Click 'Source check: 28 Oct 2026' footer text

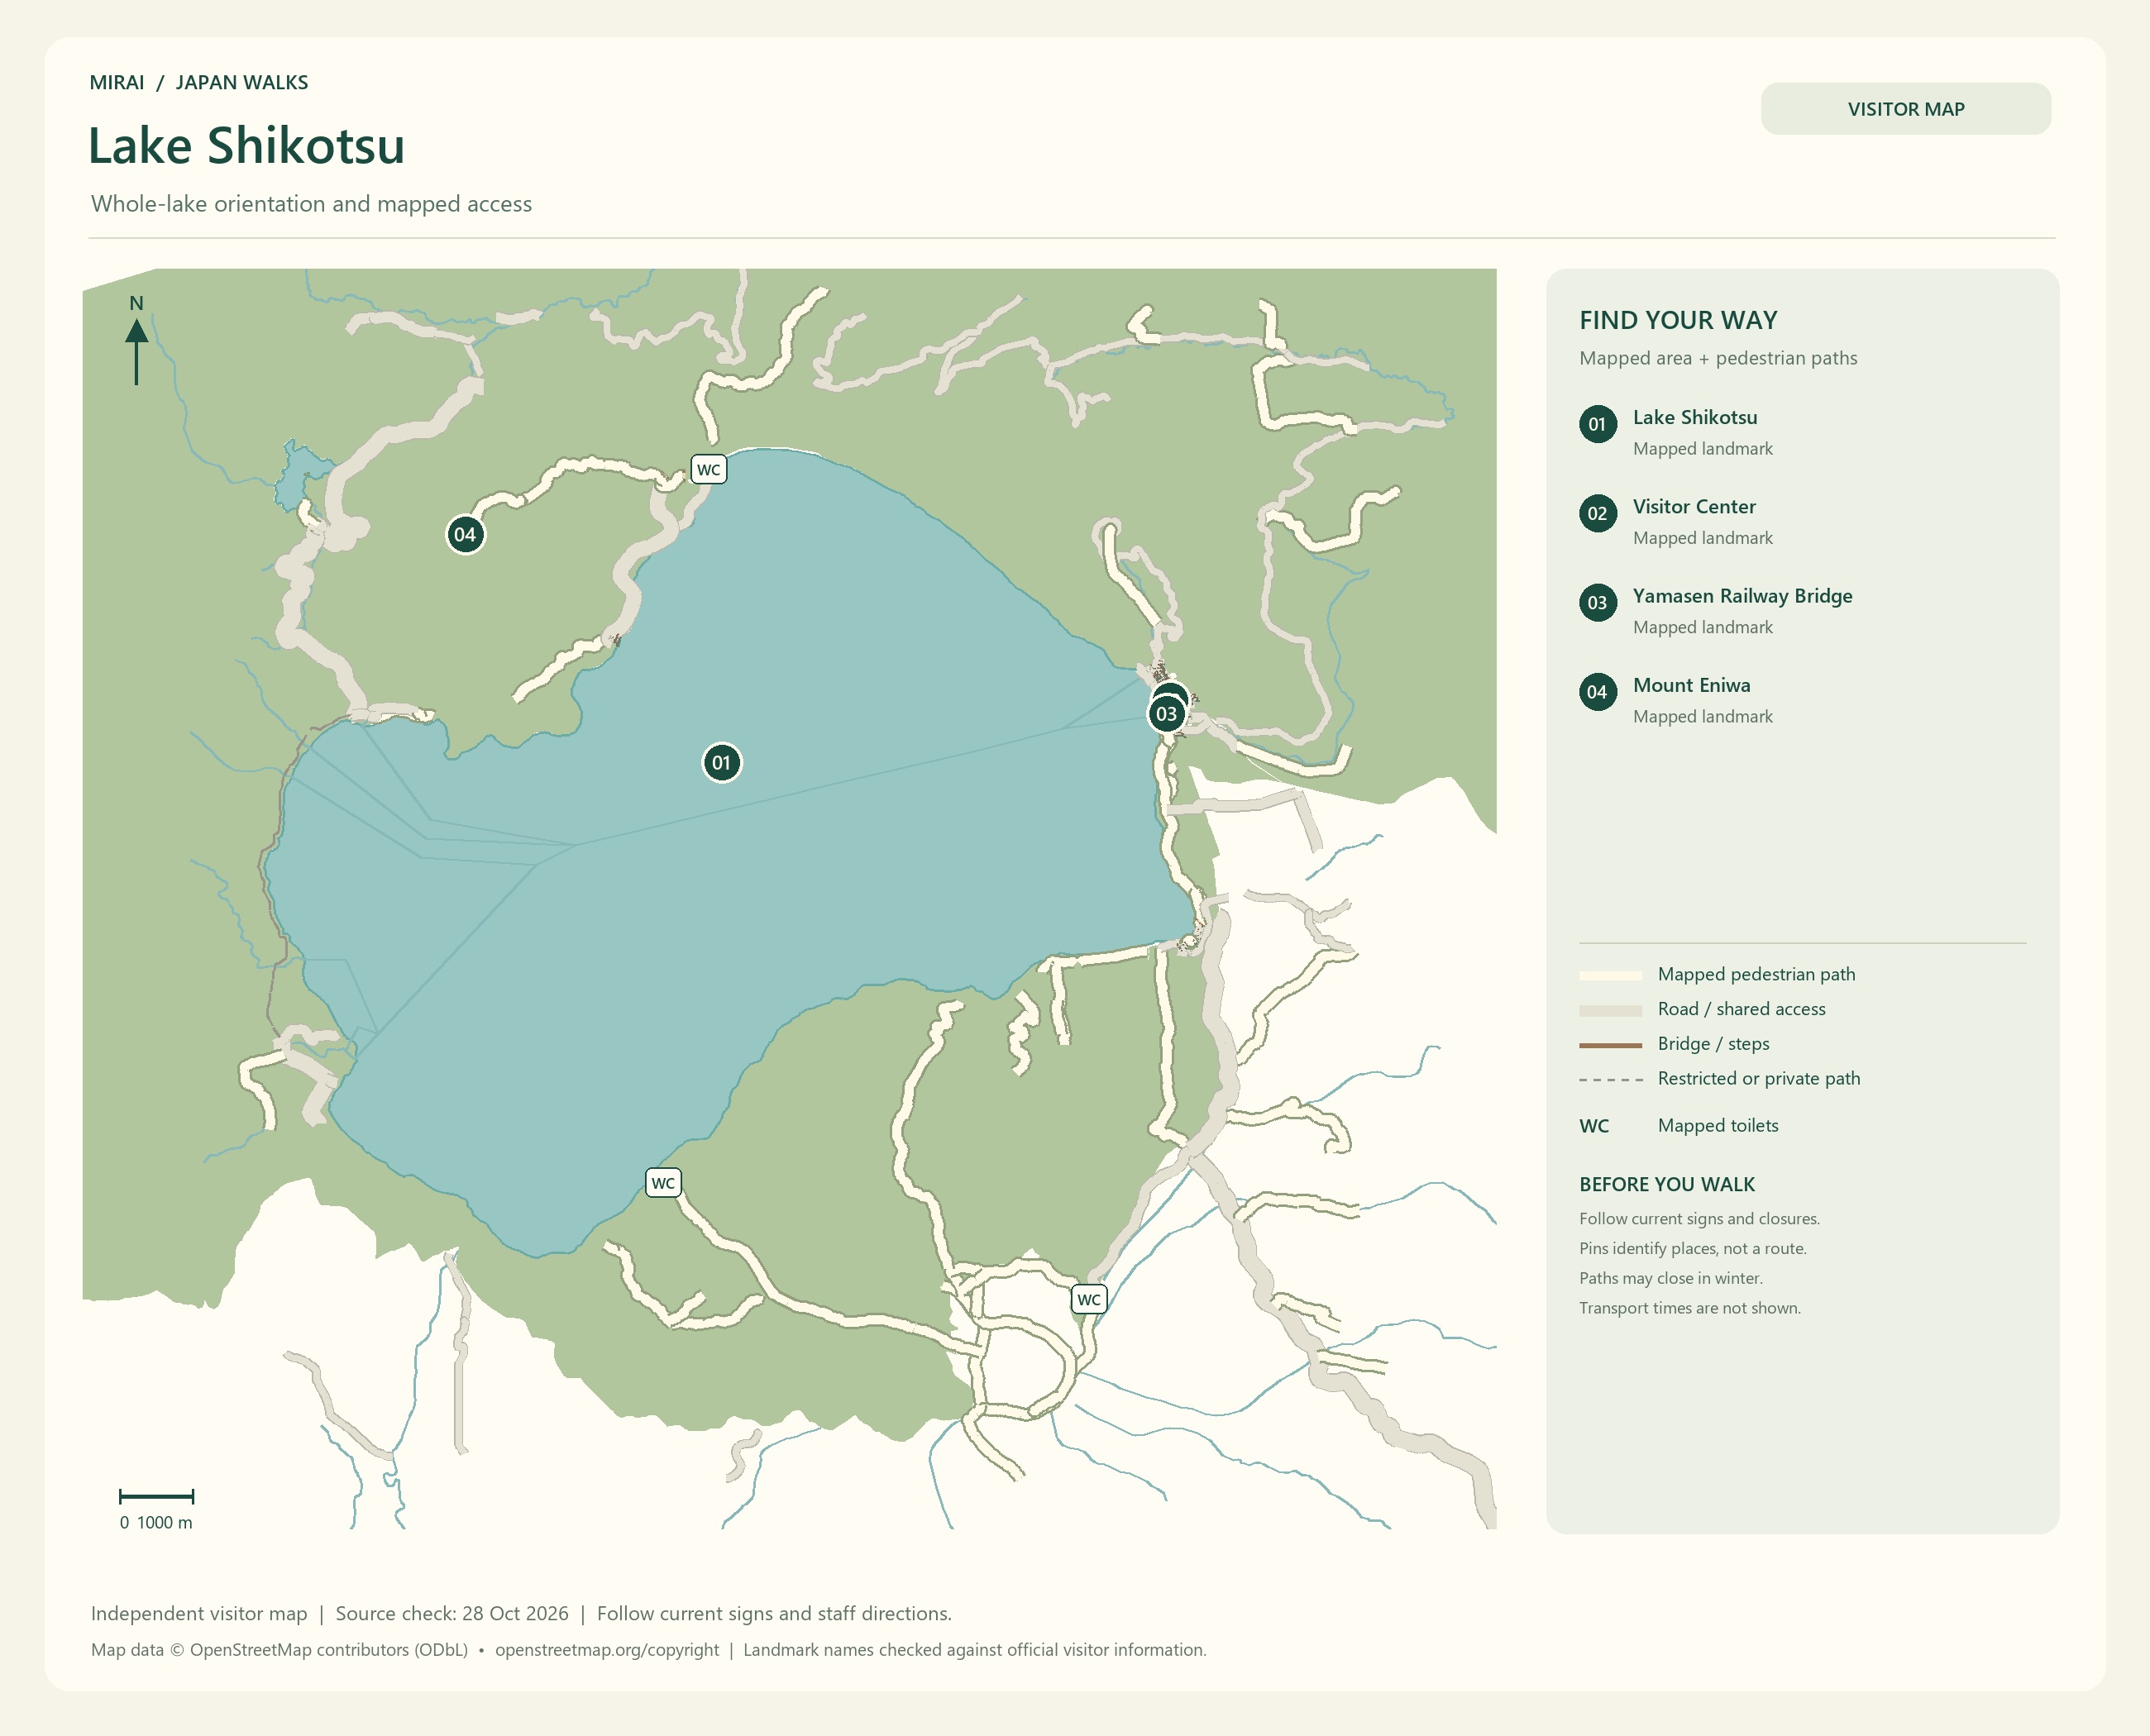tap(451, 1613)
